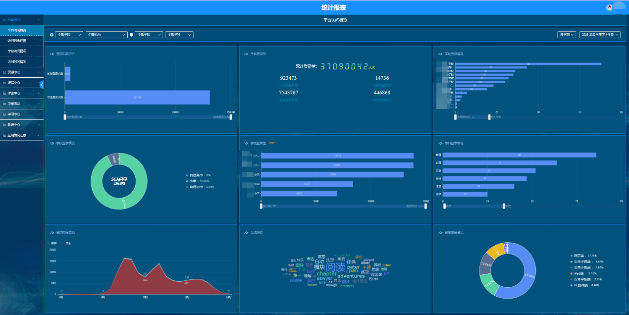The width and height of the screenshot is (629, 315).
Task: Open 学校访问情况 in the sidebar
Action: pyautogui.click(x=17, y=51)
